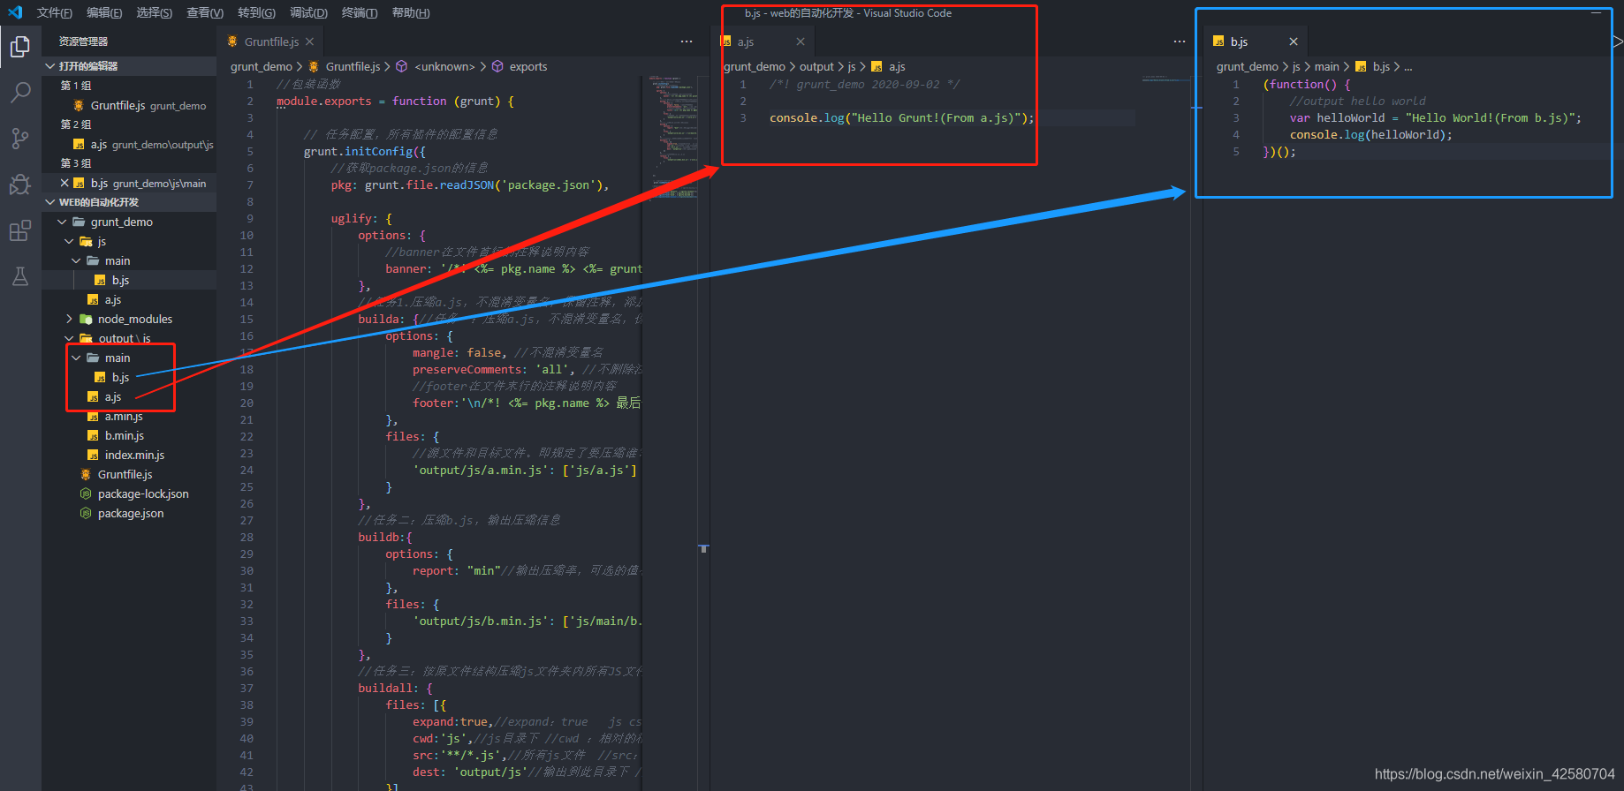Open more actions for a.js editor group
This screenshot has height=791, width=1624.
[1180, 41]
